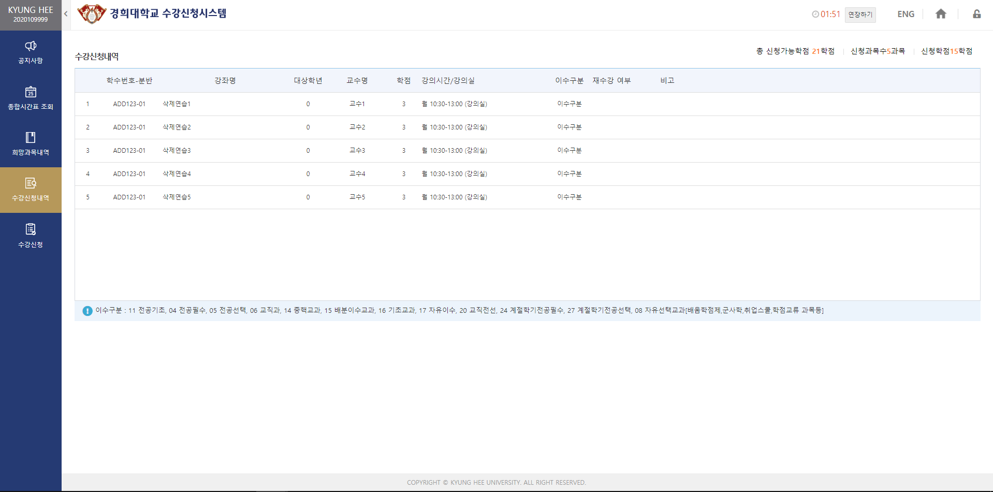The height and width of the screenshot is (492, 993).
Task: Click the copyright footer text
Action: click(496, 483)
